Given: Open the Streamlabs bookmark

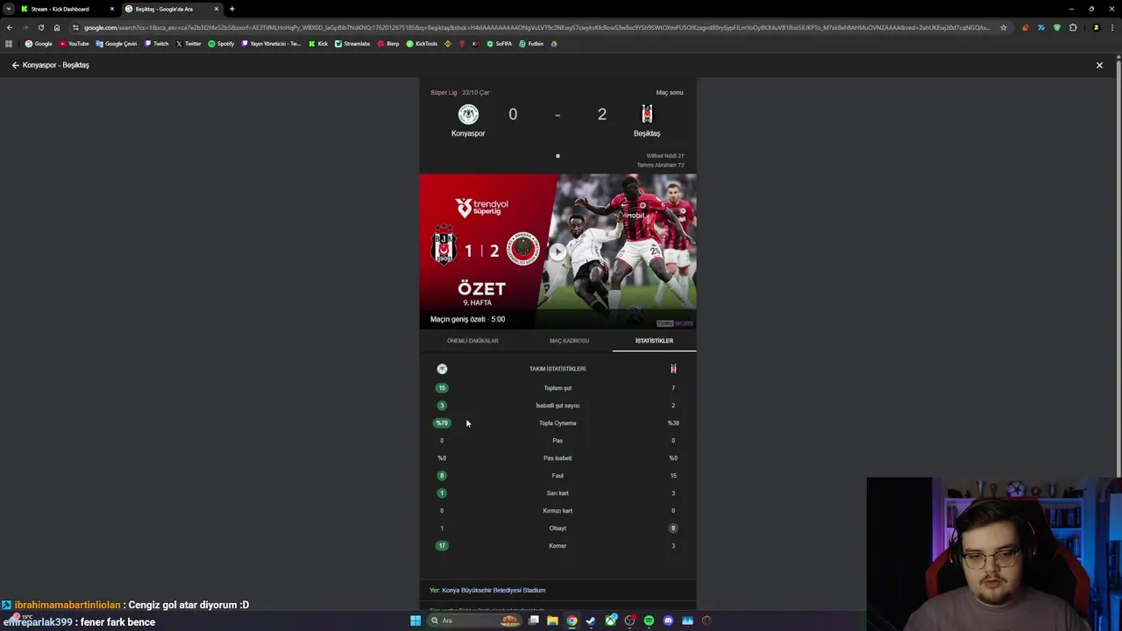Looking at the screenshot, I should click(x=352, y=44).
